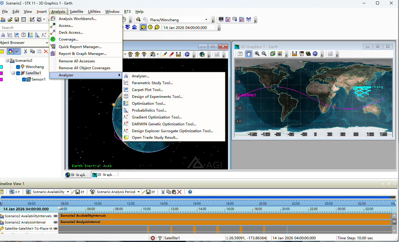The height and width of the screenshot is (242, 399).
Task: Click the globe icon in 2D Graphics toolbar
Action: [315, 54]
